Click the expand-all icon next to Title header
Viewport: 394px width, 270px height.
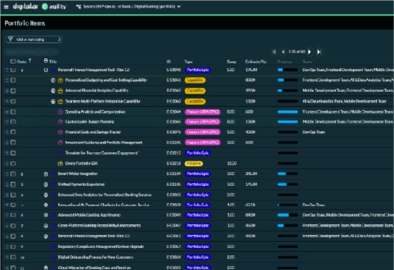[x=46, y=61]
